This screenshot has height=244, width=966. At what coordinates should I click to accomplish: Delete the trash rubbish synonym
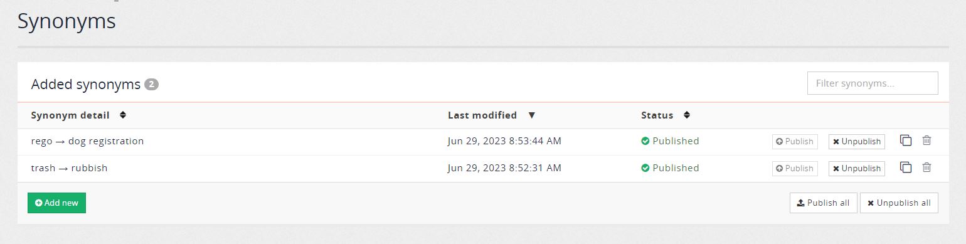coord(926,167)
